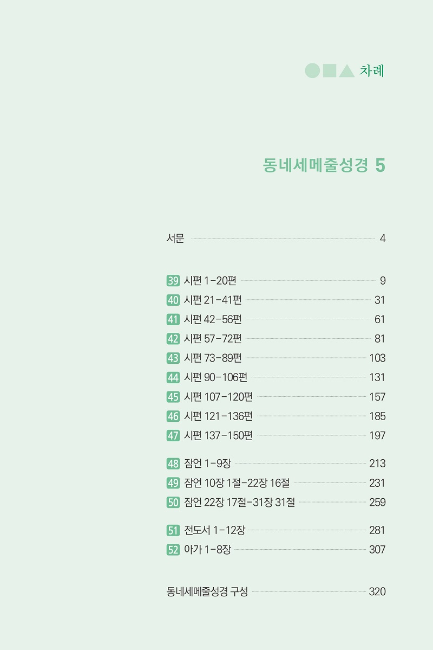Click the green circle shape icon

pyautogui.click(x=312, y=70)
